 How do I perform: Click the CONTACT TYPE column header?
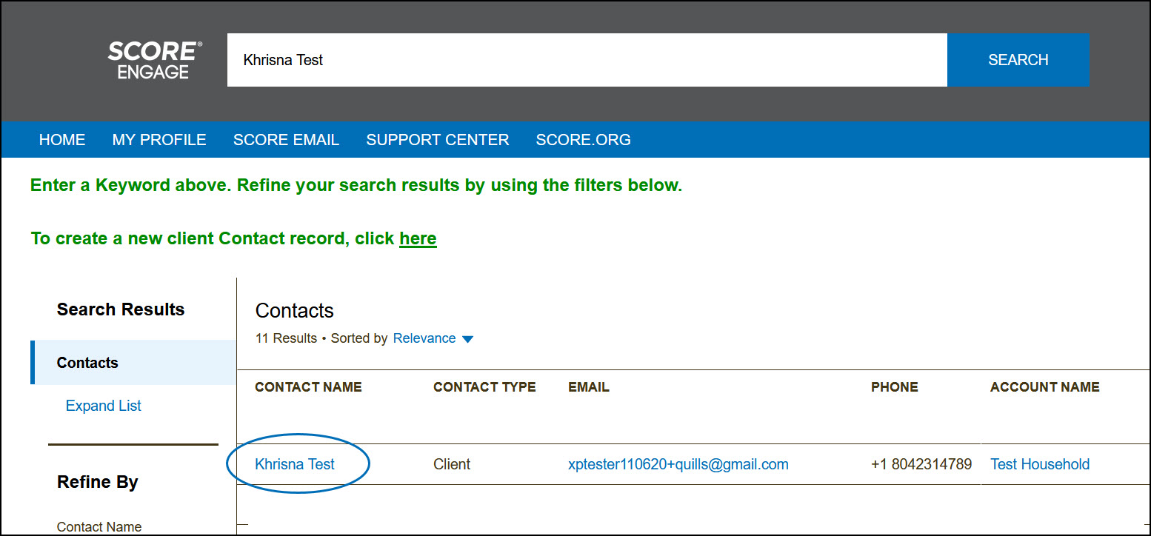point(484,387)
